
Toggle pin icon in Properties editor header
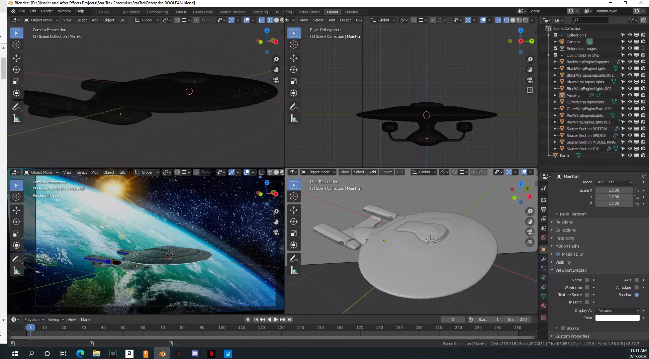[x=643, y=176]
